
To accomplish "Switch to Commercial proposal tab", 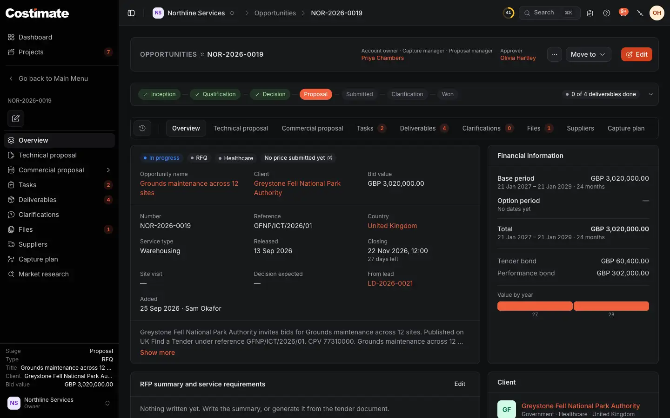I will click(312, 128).
